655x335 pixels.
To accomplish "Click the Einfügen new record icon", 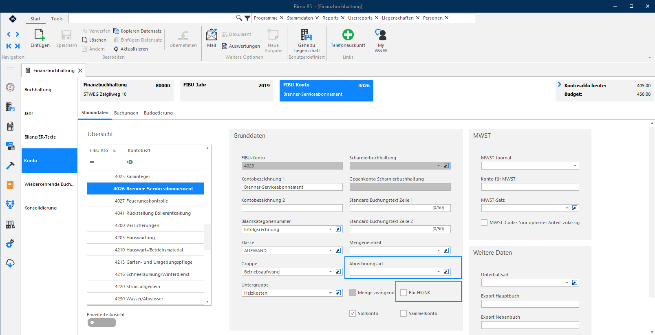I will coord(40,35).
